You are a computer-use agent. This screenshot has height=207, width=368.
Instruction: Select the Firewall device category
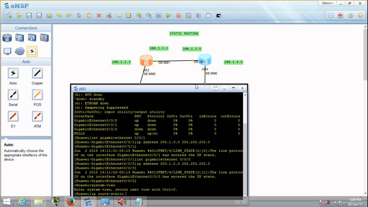[44, 38]
